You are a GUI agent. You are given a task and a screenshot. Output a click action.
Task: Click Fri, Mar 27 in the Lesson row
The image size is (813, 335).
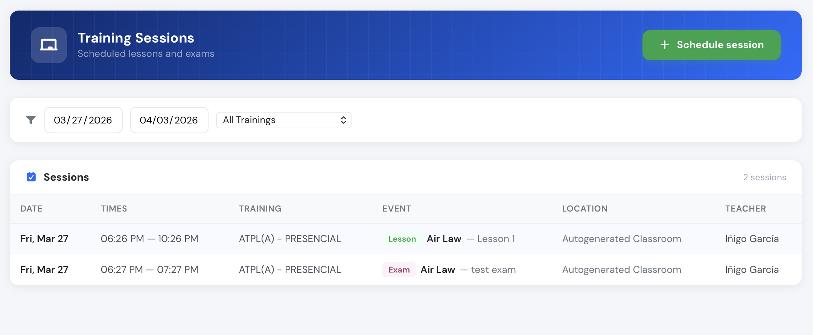(44, 239)
